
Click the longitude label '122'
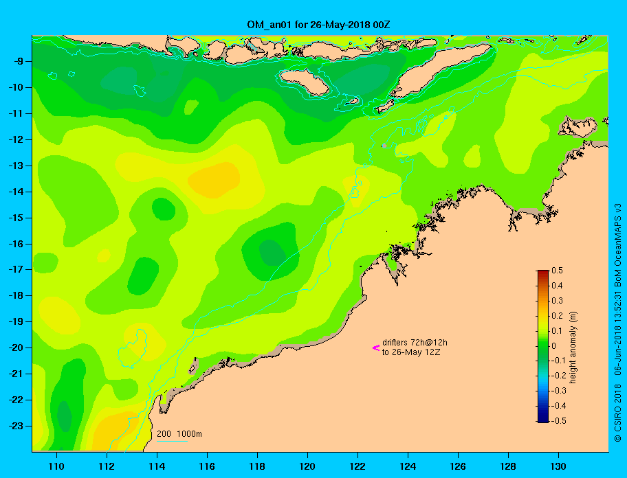(x=357, y=466)
